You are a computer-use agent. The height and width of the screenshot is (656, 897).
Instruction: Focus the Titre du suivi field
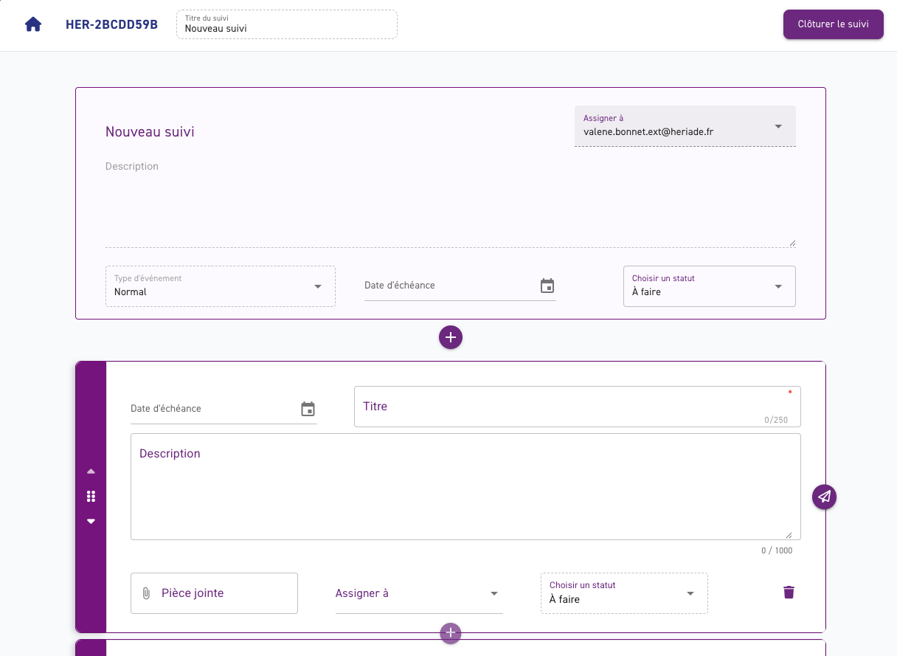point(287,24)
